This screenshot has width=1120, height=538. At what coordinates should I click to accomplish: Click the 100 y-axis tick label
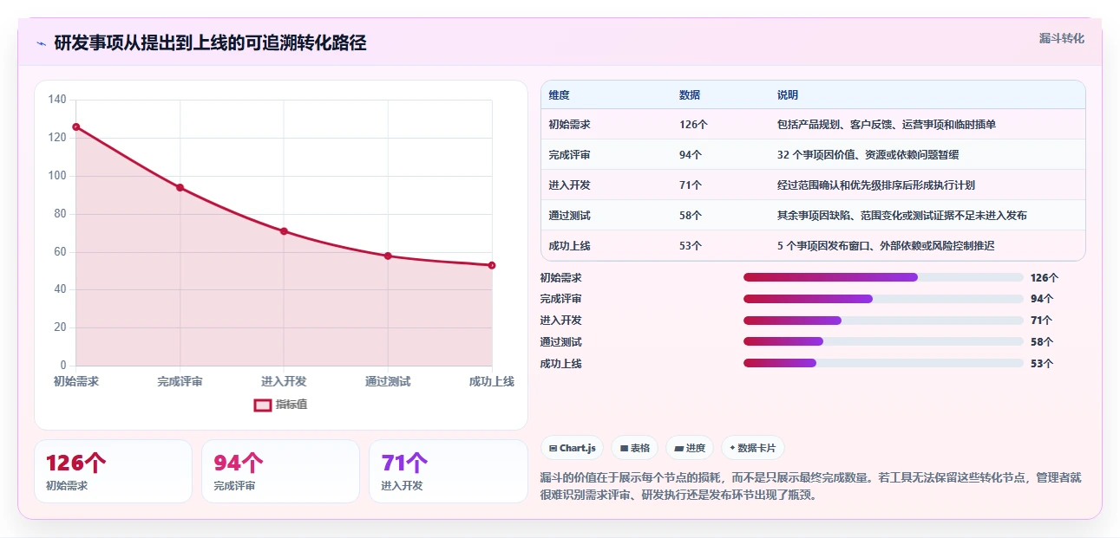click(x=57, y=176)
